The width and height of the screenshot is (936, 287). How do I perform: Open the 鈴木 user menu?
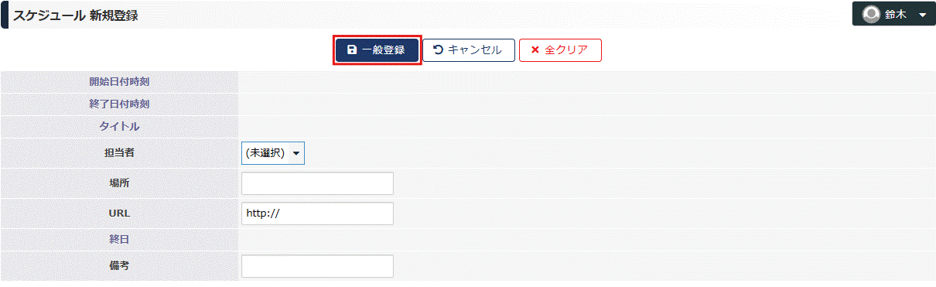click(x=893, y=14)
